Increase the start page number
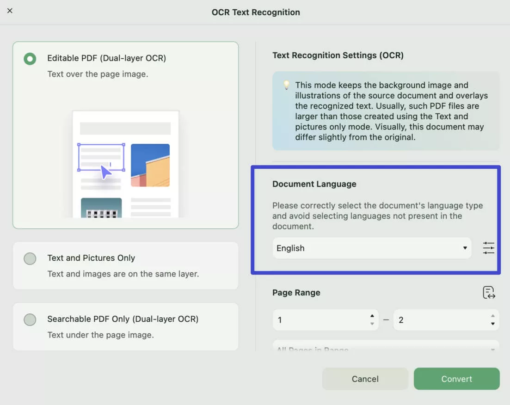510x405 pixels. [x=372, y=316]
